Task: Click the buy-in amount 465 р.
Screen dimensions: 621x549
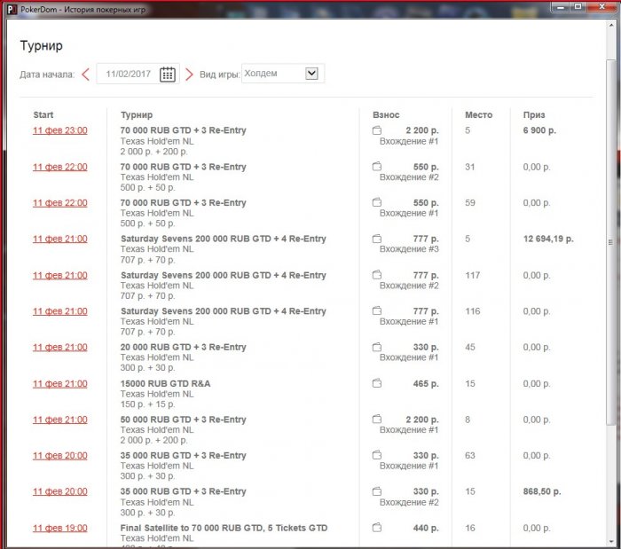Action: click(426, 383)
